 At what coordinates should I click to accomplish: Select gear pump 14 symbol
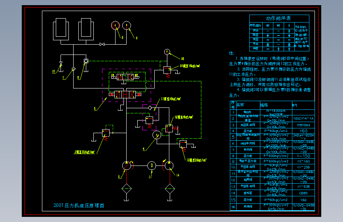(x=169, y=166)
